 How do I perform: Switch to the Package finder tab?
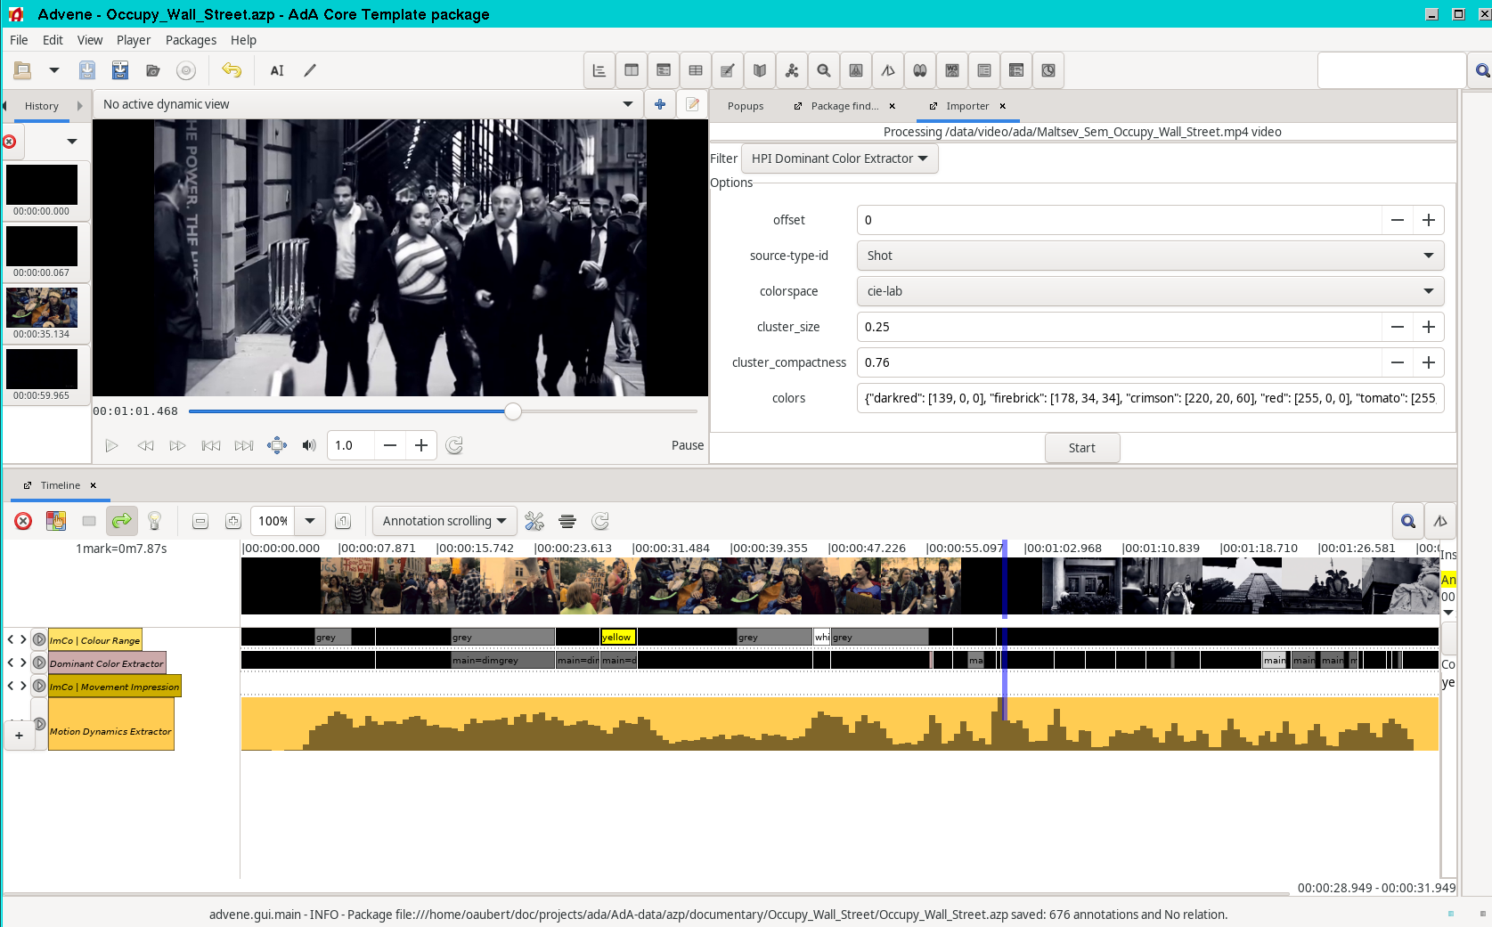coord(844,106)
